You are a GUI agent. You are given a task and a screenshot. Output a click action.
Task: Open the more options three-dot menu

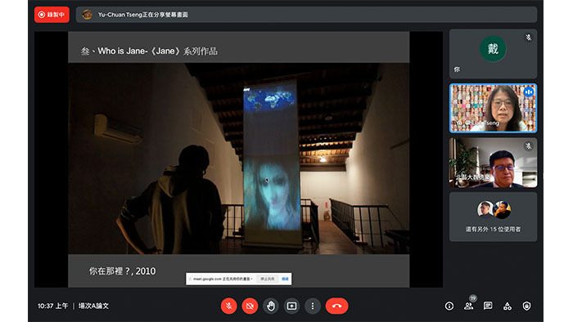tap(313, 306)
